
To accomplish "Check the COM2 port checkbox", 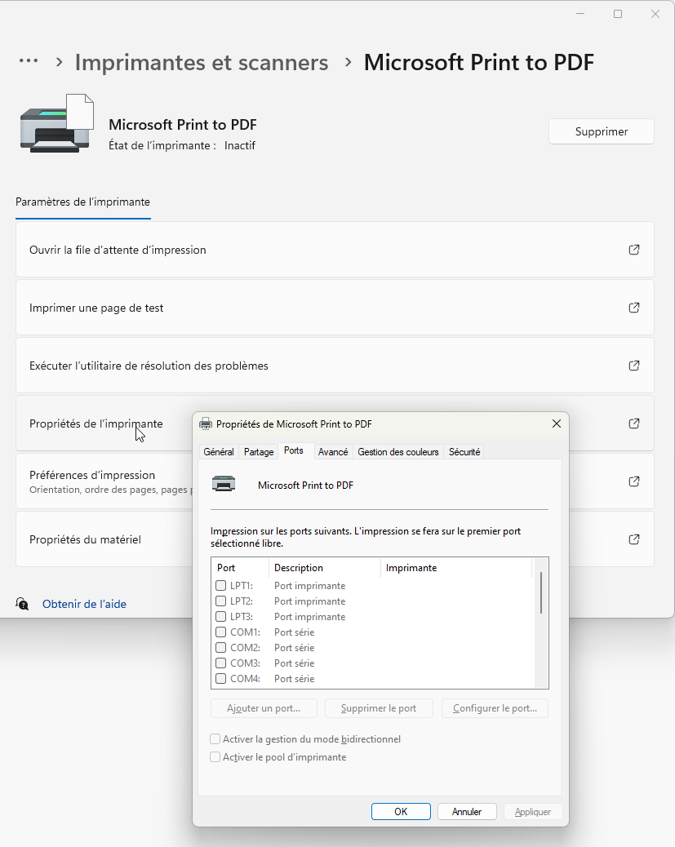I will point(220,648).
